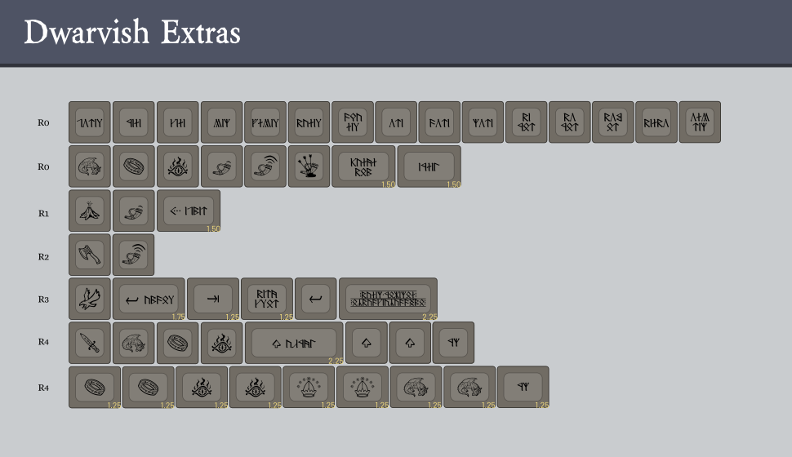Click the two-line rune inscription 2.25u keycap
Screen dimensions: 792x457
388,298
